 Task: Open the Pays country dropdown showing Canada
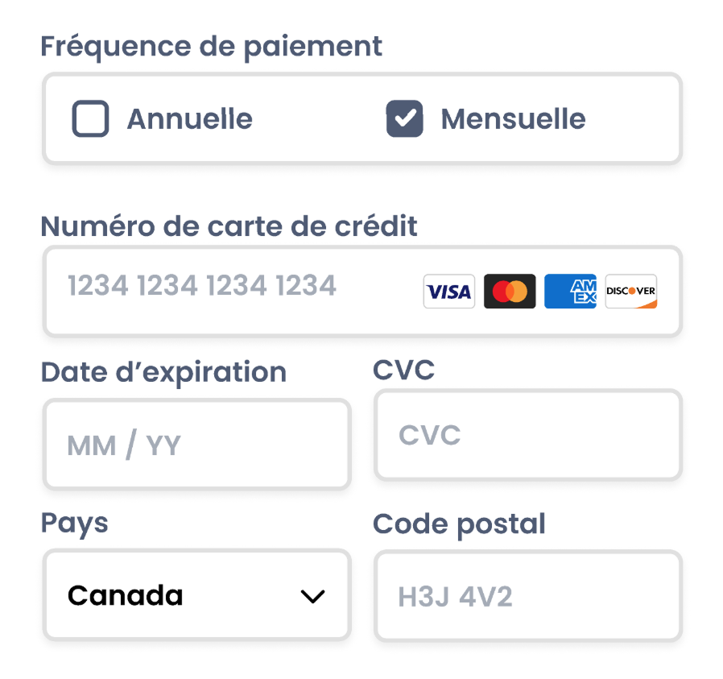pos(196,596)
